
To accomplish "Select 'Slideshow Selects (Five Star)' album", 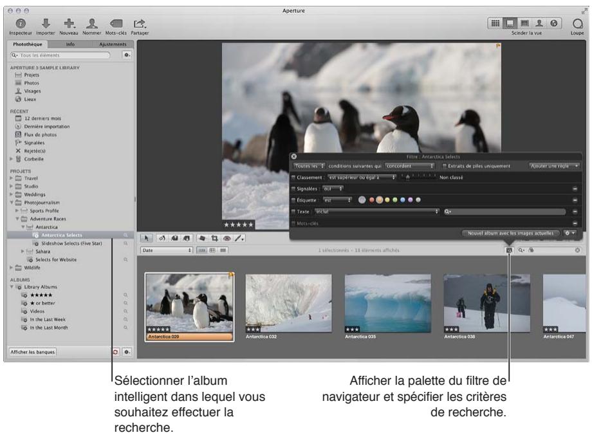I will click(71, 243).
